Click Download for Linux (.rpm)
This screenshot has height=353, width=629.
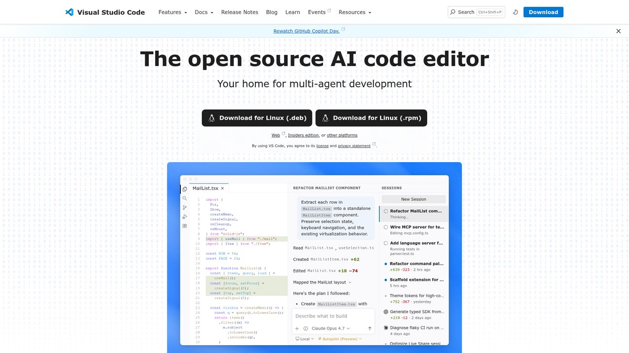coord(371,118)
